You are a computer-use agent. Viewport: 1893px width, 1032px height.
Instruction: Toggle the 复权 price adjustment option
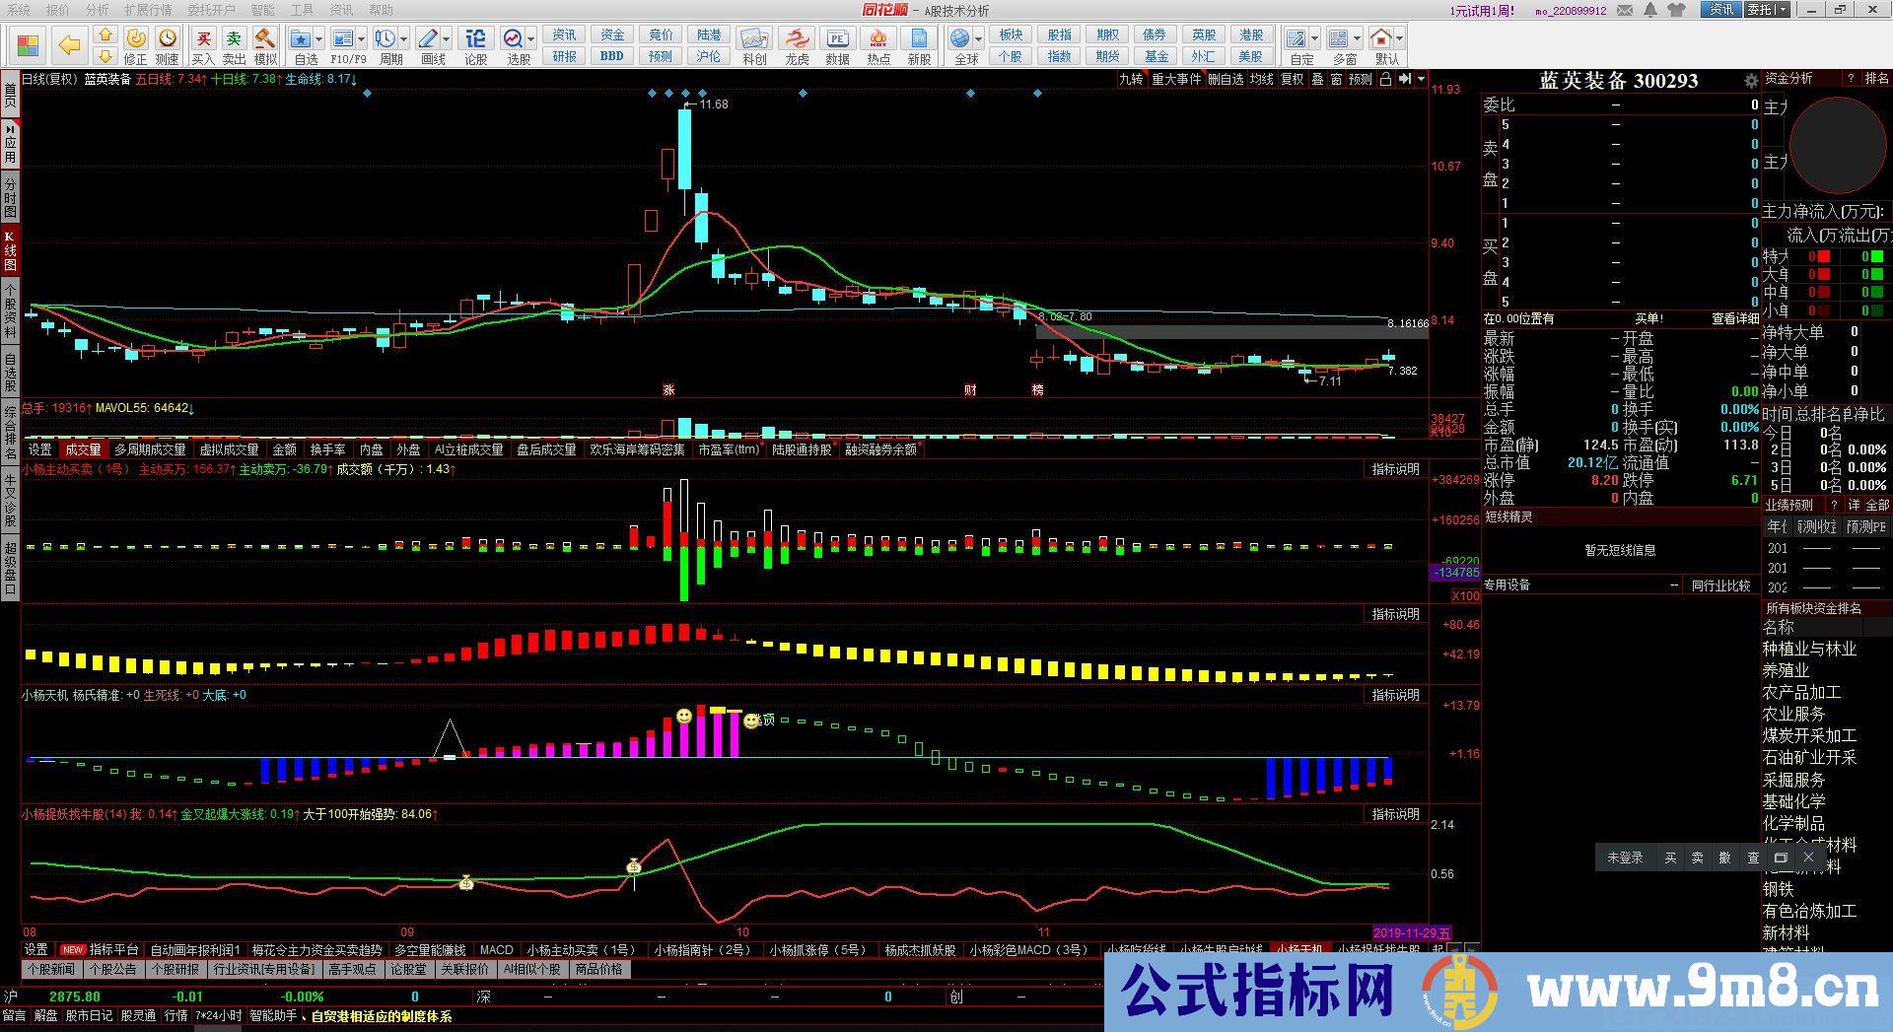[1293, 79]
